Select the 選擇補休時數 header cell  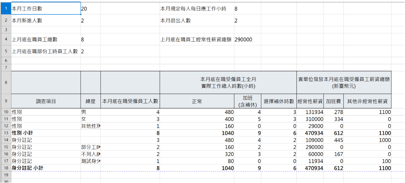279,101
